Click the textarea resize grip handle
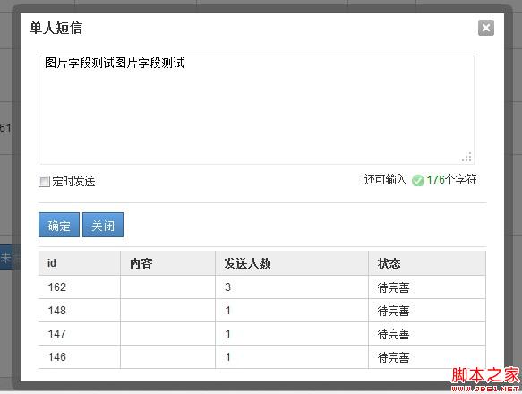Viewport: 522px width, 394px height. click(466, 157)
